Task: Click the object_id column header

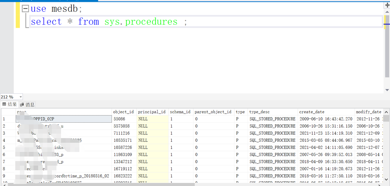Action: click(124, 112)
